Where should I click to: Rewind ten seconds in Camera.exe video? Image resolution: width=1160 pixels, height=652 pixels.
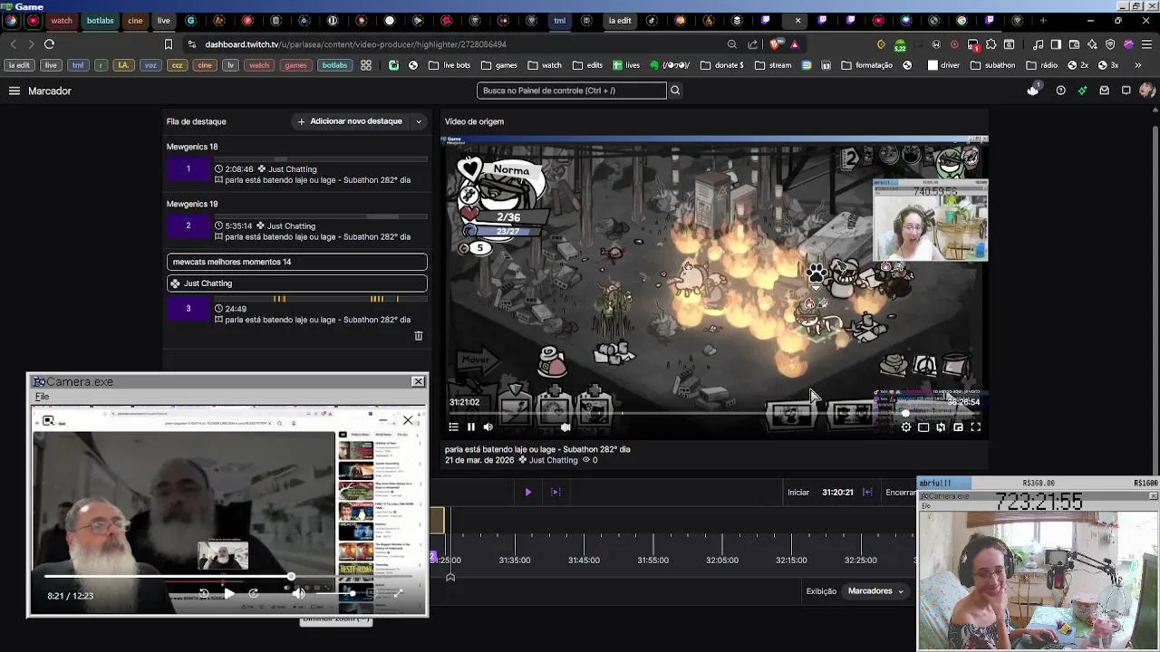204,594
